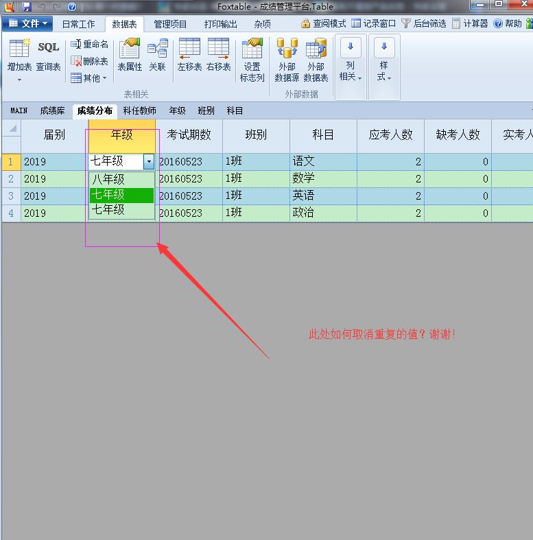Switch to the 日常工作 ribbon tab
533x540 pixels.
[78, 24]
